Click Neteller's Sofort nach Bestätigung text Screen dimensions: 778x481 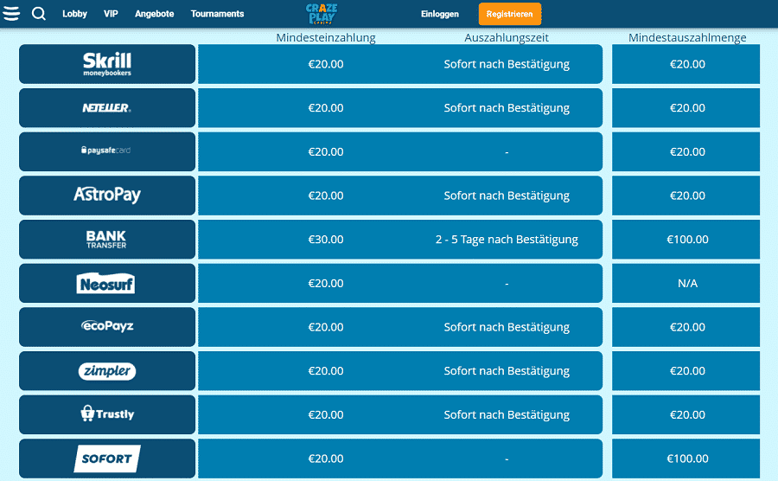pyautogui.click(x=507, y=108)
